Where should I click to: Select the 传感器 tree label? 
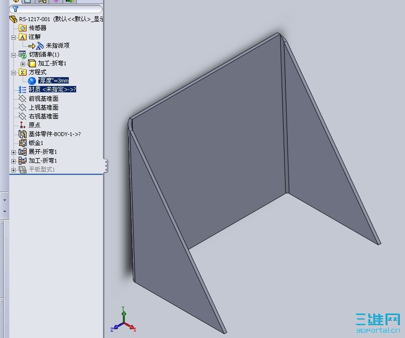tap(37, 28)
